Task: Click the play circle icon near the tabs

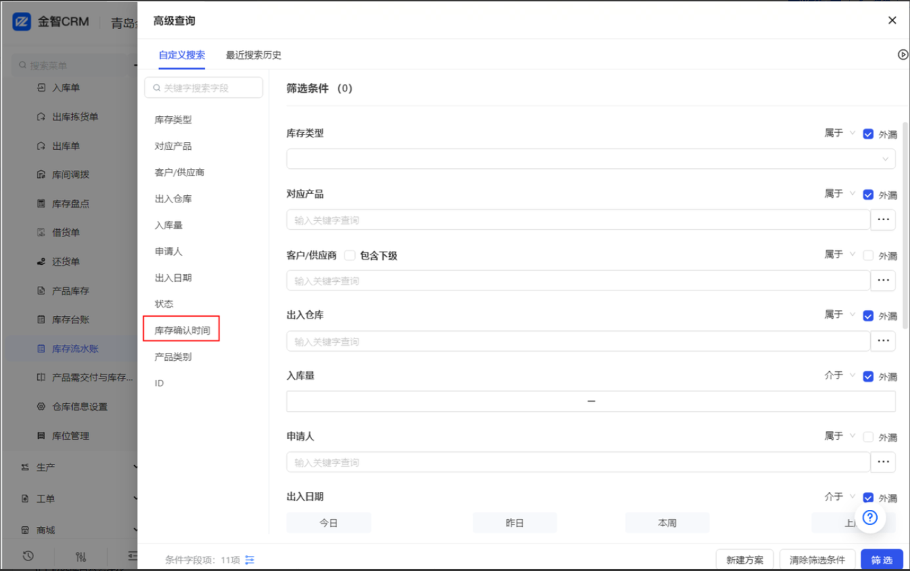Action: [903, 55]
